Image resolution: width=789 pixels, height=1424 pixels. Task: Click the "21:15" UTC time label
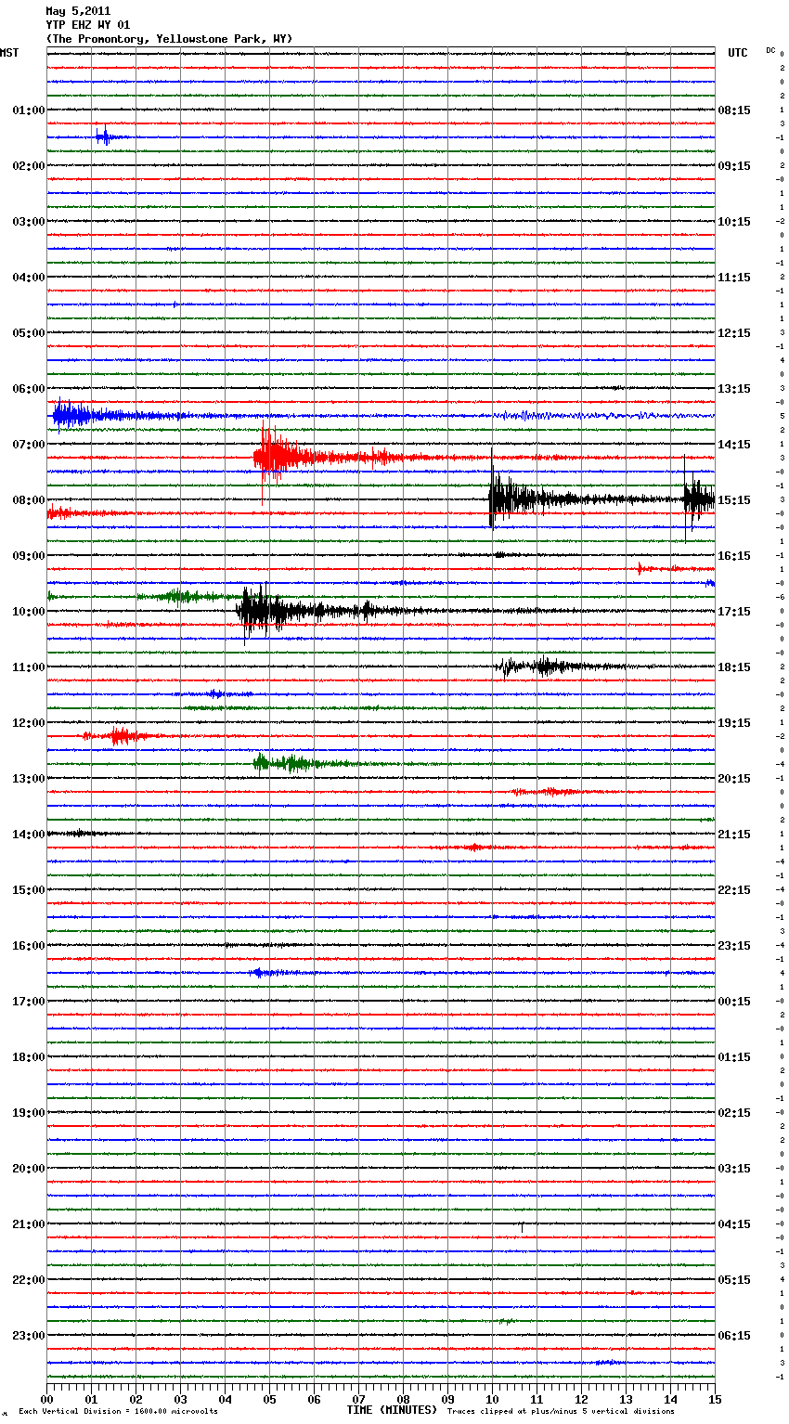click(734, 835)
